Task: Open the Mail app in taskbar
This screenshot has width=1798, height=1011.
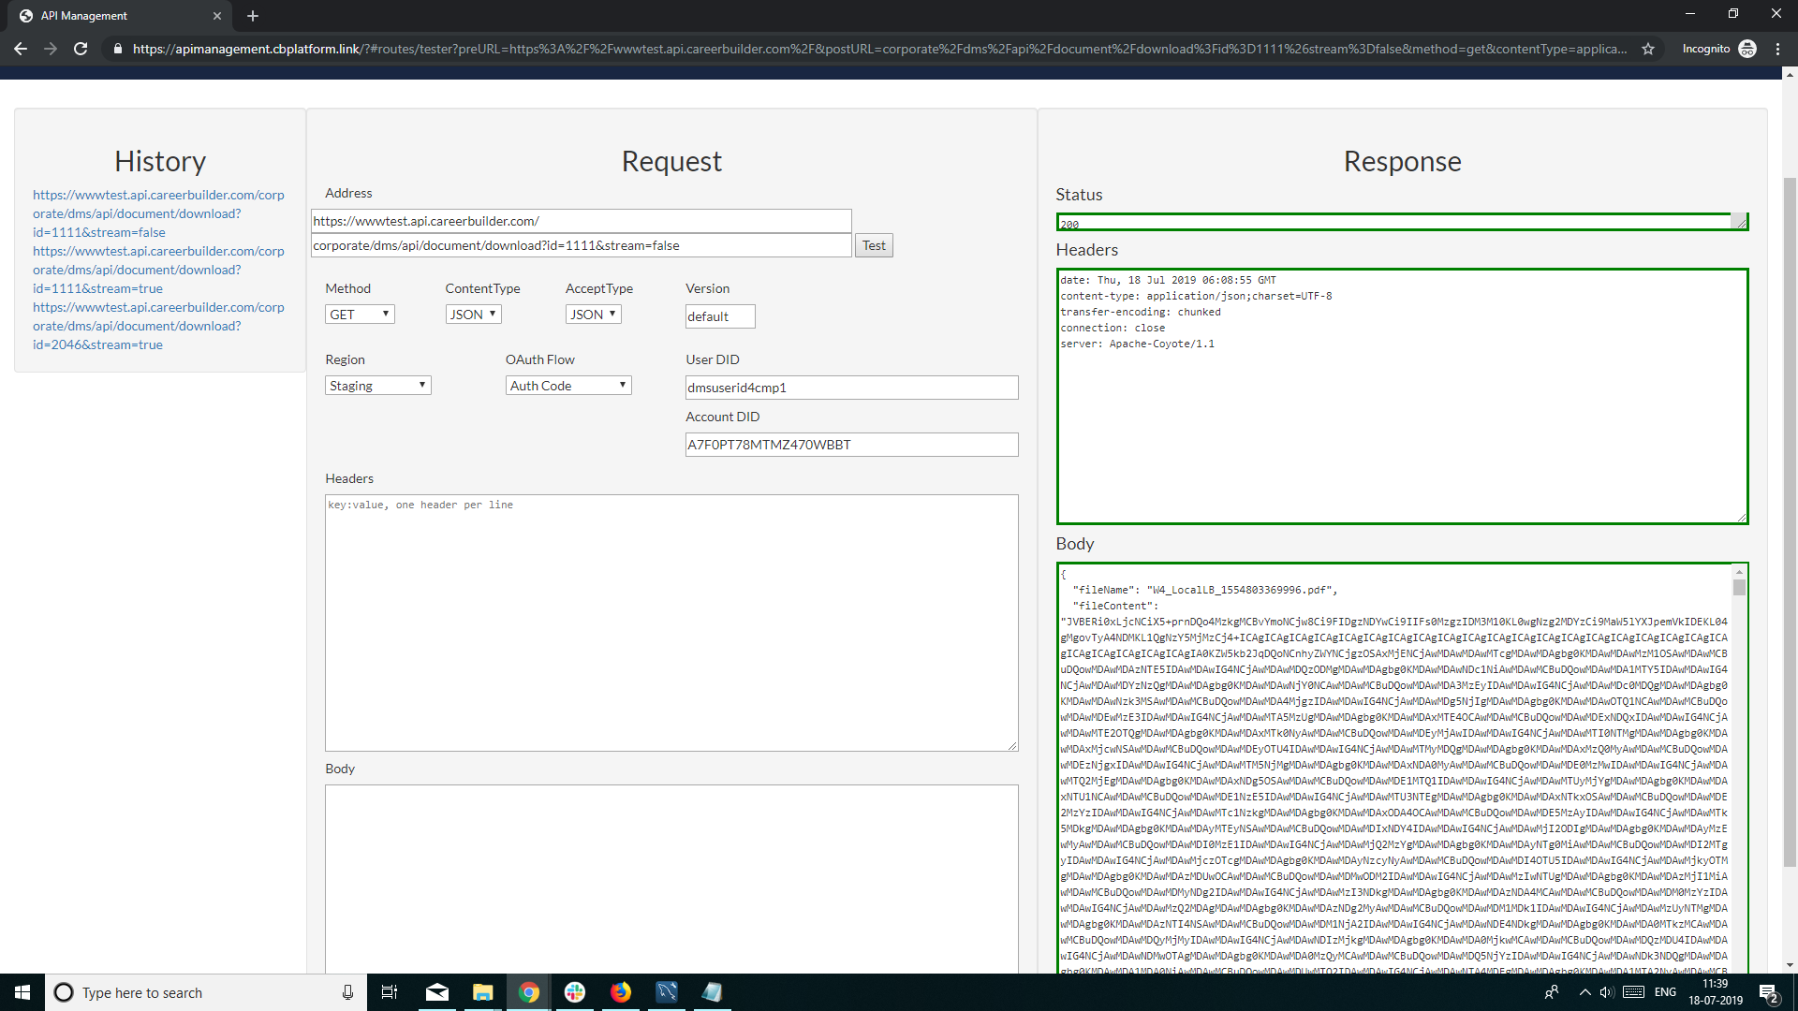Action: [437, 992]
